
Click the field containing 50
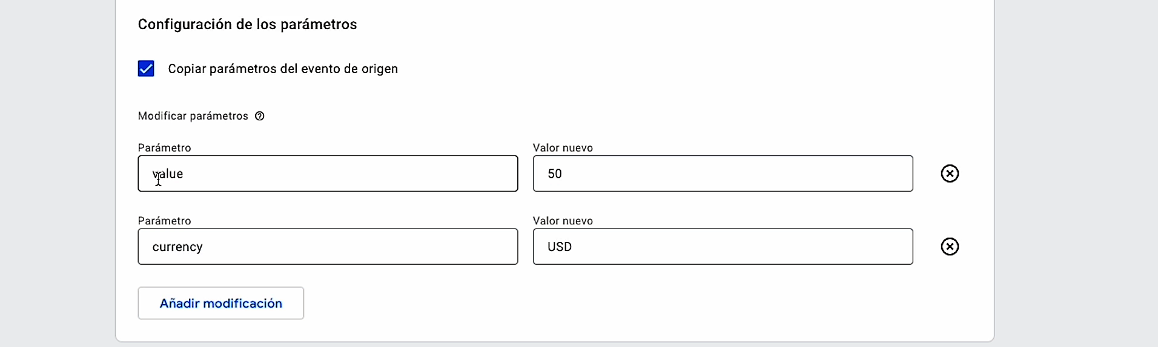click(723, 173)
